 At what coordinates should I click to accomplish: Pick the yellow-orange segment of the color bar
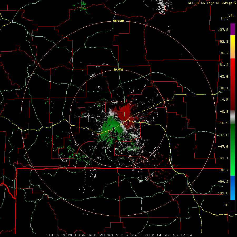coord(233,47)
